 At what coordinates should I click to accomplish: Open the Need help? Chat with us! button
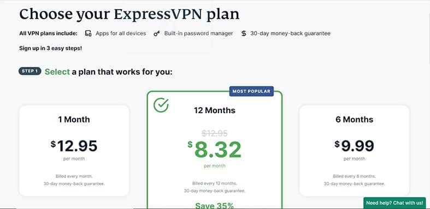coord(394,203)
